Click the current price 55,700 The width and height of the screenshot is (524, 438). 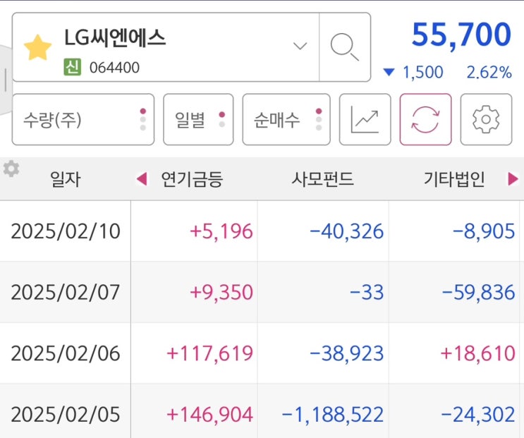[x=461, y=35]
